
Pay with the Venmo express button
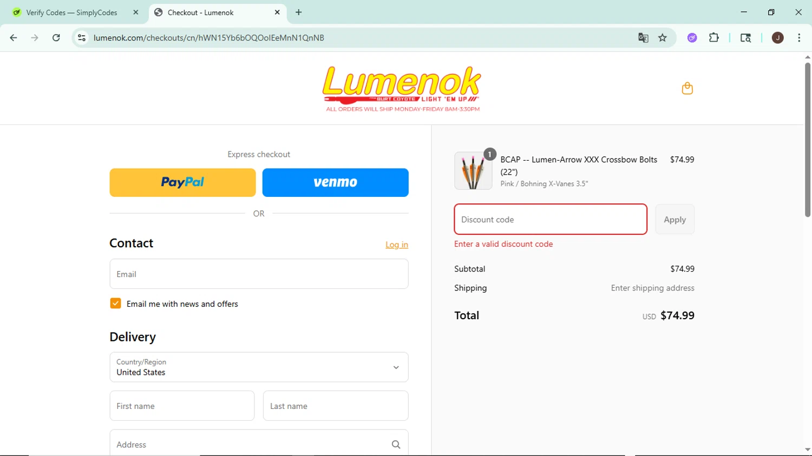pos(335,182)
